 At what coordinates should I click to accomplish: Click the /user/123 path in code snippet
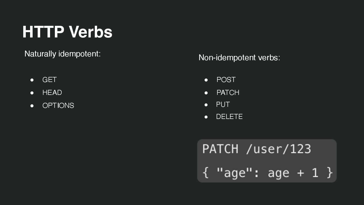tap(278, 149)
